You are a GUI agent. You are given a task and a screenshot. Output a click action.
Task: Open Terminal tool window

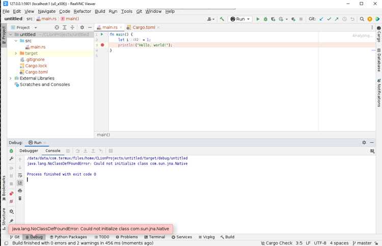pos(154,237)
